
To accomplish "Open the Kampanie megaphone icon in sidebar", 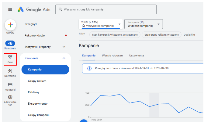I will (10, 44).
